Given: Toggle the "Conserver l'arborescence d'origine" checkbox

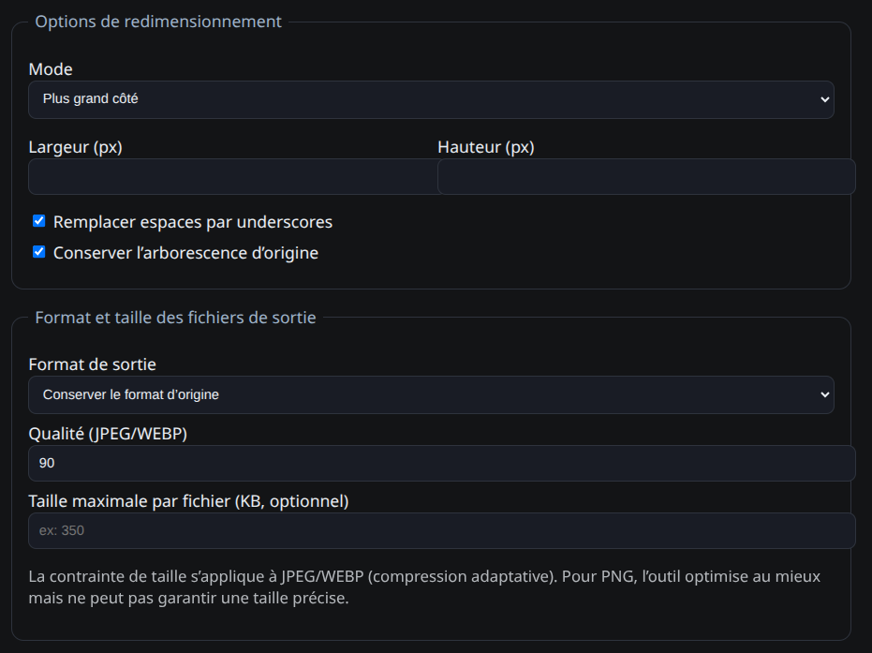Looking at the screenshot, I should (38, 252).
